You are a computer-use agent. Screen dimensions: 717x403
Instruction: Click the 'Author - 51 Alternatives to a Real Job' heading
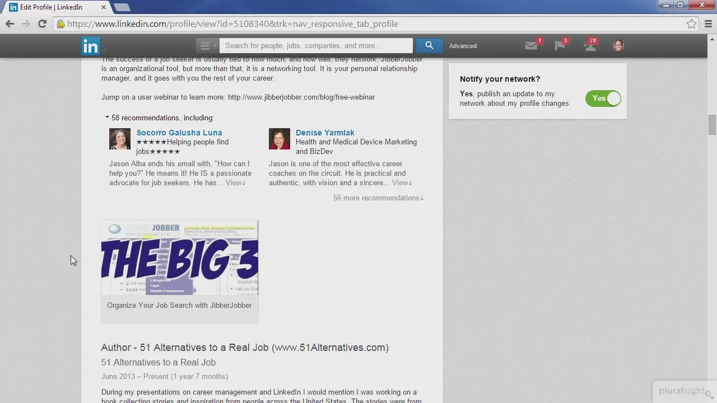[x=245, y=348]
